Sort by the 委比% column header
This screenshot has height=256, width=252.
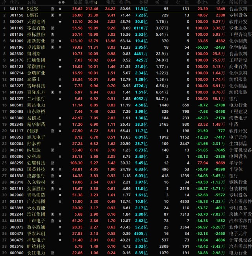[x=202, y=2]
